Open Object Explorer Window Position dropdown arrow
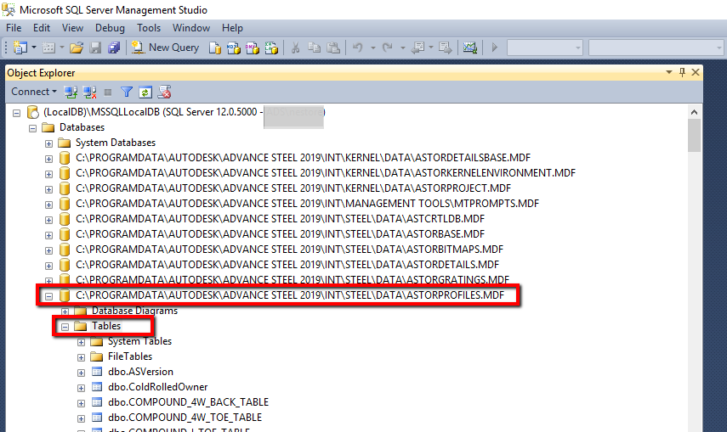This screenshot has height=432, width=727. (669, 72)
